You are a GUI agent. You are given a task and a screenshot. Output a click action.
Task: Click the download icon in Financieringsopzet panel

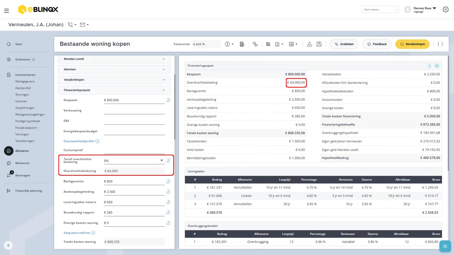pos(430,66)
